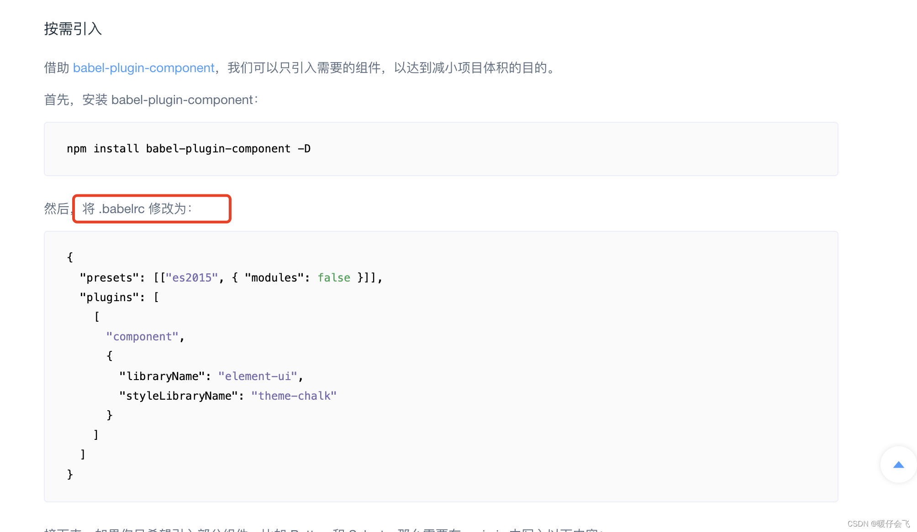Click the "theme-chalk" value string
This screenshot has width=917, height=532.
(x=294, y=396)
